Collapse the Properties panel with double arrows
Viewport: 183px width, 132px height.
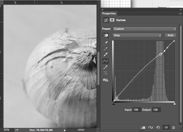coord(180,10)
